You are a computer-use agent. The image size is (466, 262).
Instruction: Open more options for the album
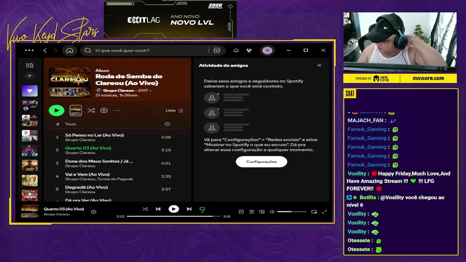(x=116, y=110)
